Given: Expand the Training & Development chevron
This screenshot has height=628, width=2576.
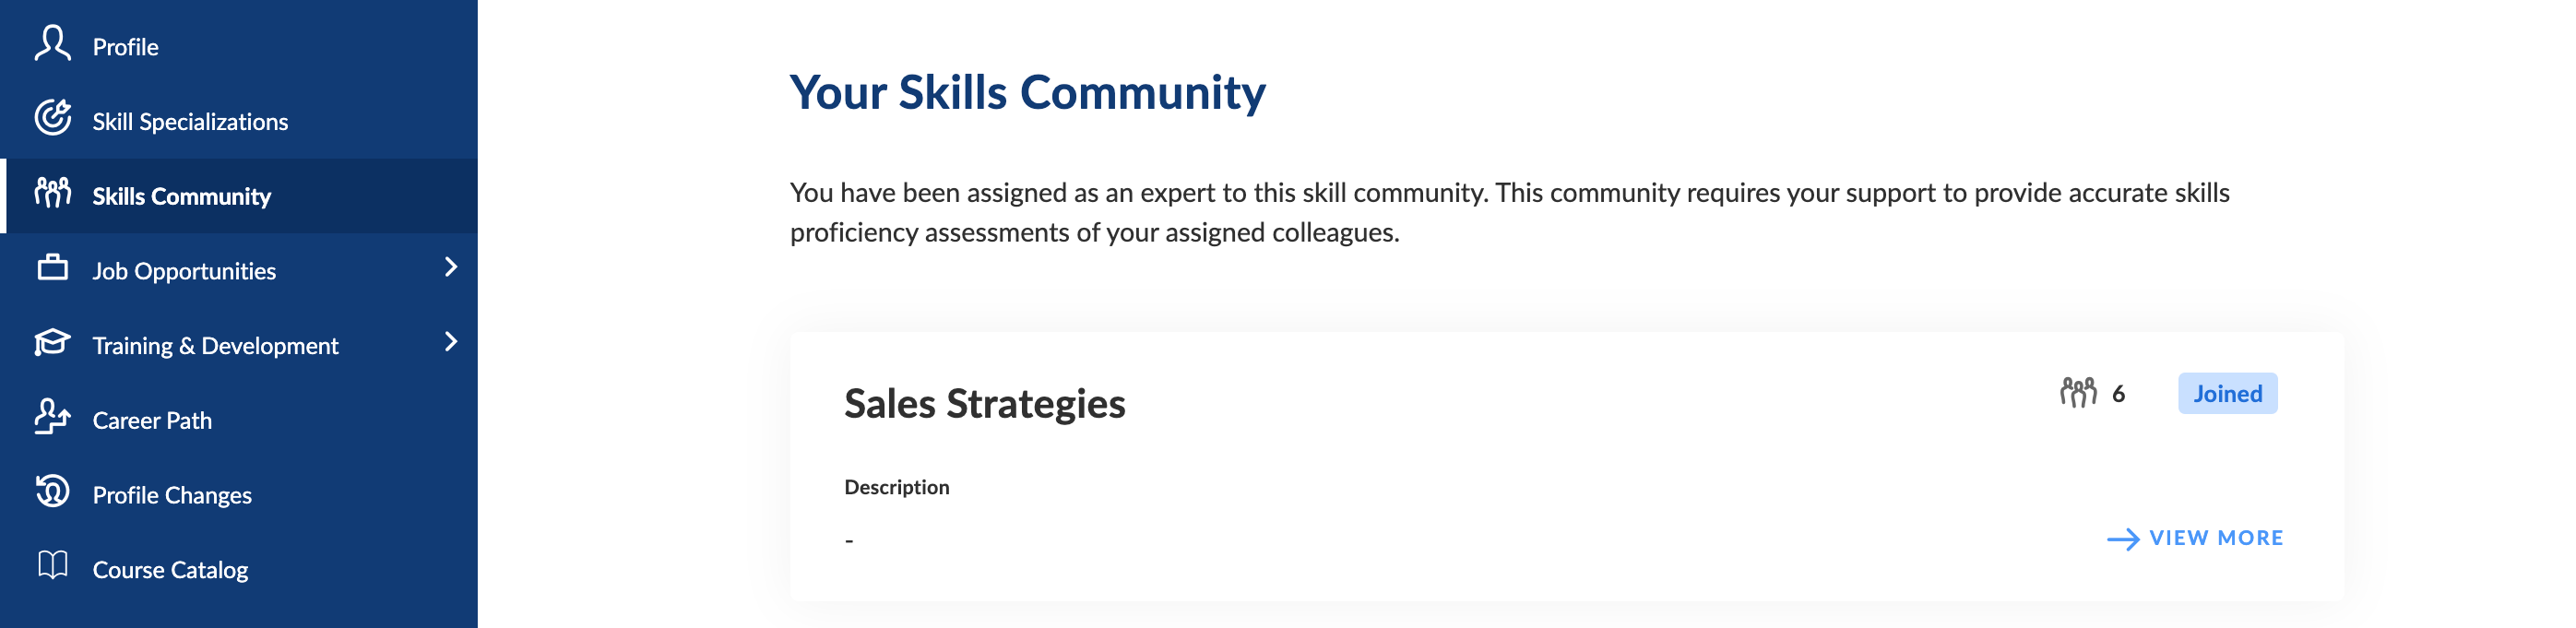Looking at the screenshot, I should [451, 342].
